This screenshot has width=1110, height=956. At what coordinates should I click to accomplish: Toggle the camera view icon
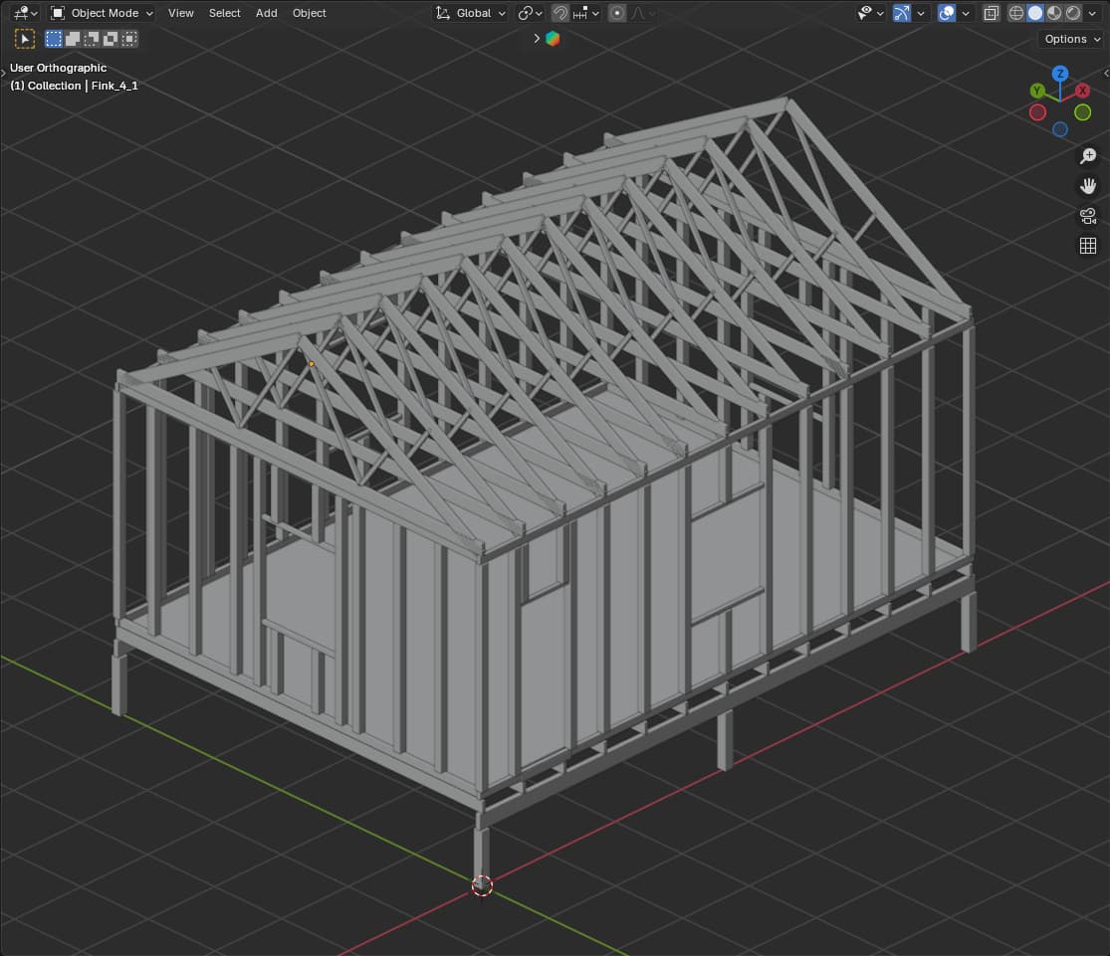pyautogui.click(x=1088, y=216)
